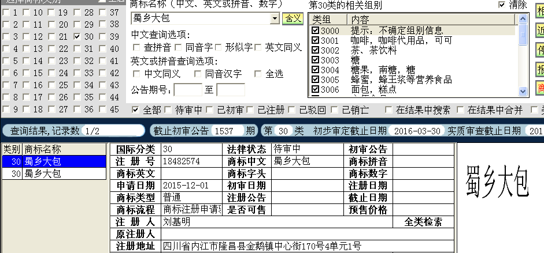Click the 内容 column header
The width and height of the screenshot is (544, 253).
[x=431, y=20]
